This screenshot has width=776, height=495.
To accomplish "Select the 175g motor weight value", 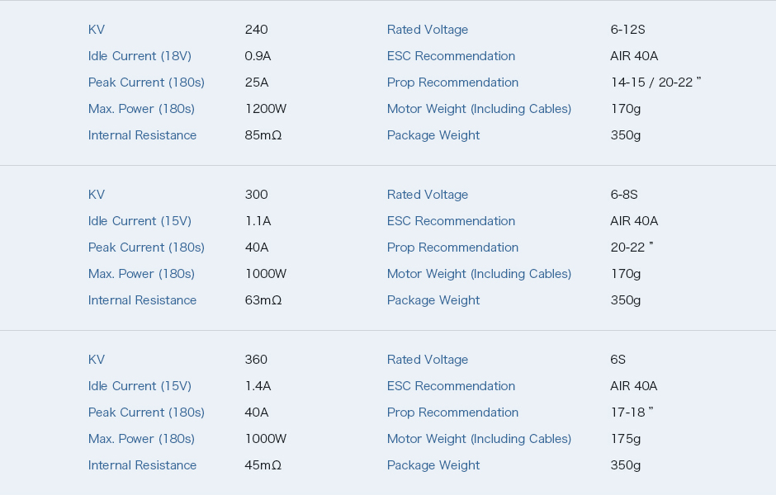I will (x=626, y=439).
